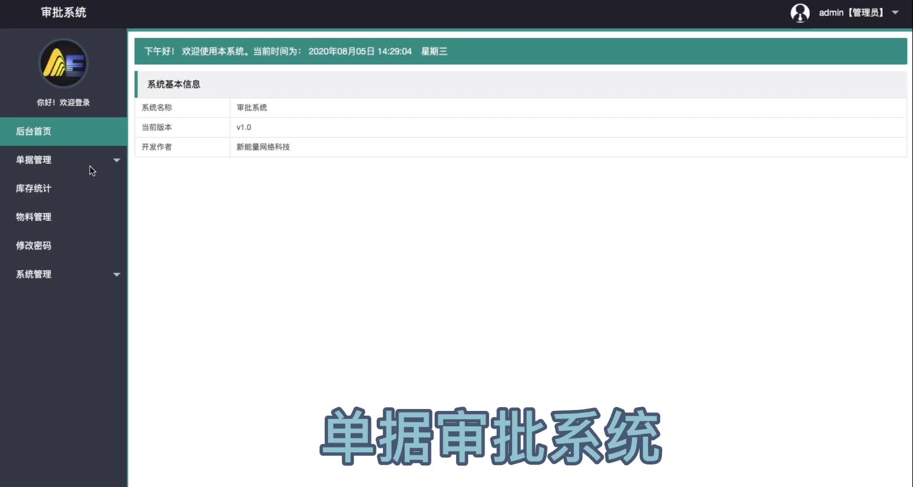Click the 开发作者 label cell
The image size is (913, 487).
click(182, 147)
